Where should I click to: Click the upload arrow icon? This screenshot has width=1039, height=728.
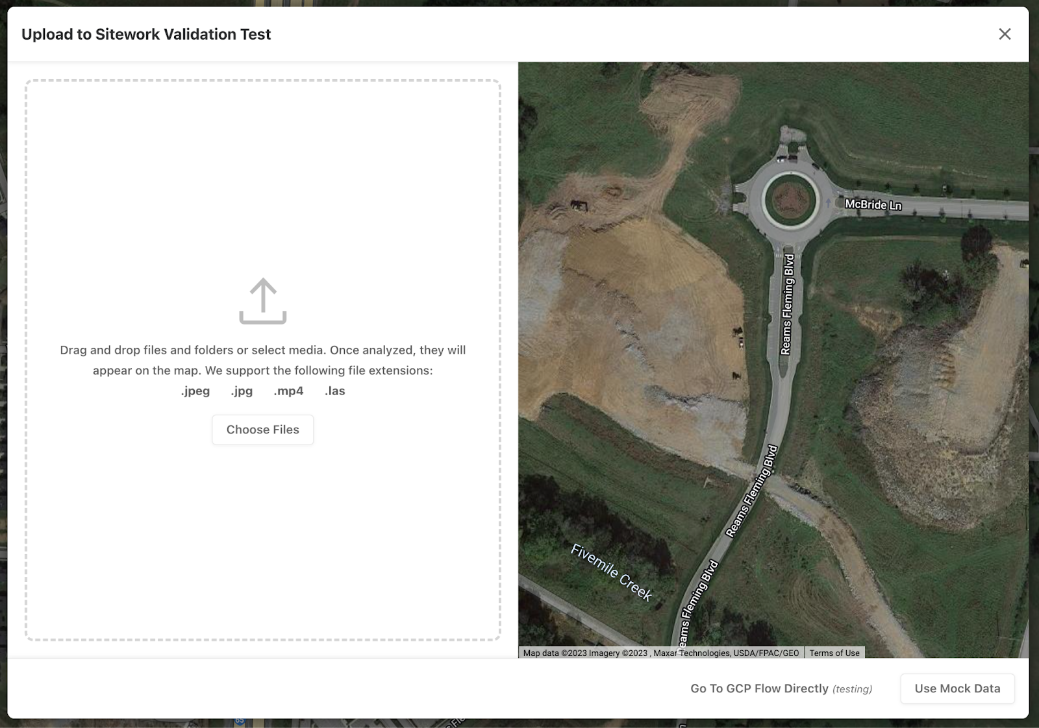coord(263,301)
